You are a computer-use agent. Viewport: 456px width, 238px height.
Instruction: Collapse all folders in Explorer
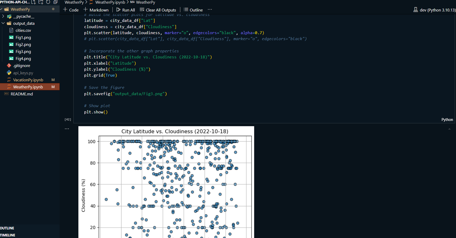point(55,2)
